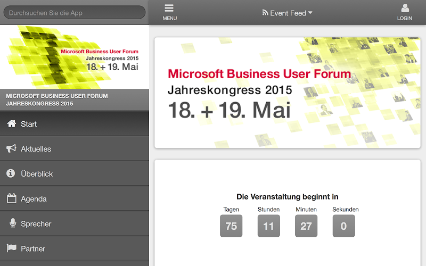This screenshot has width=426, height=266.
Task: Click the sidebar event logo thumbnail
Action: coord(75,57)
